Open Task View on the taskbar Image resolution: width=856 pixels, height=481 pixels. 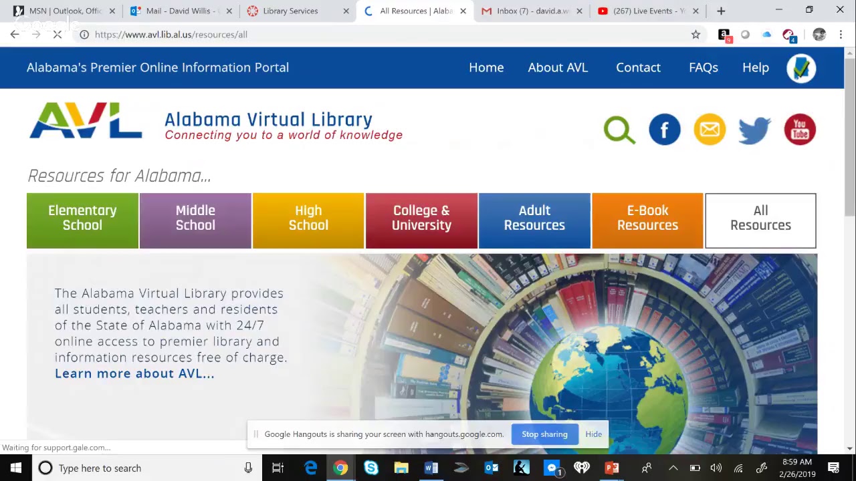(278, 468)
